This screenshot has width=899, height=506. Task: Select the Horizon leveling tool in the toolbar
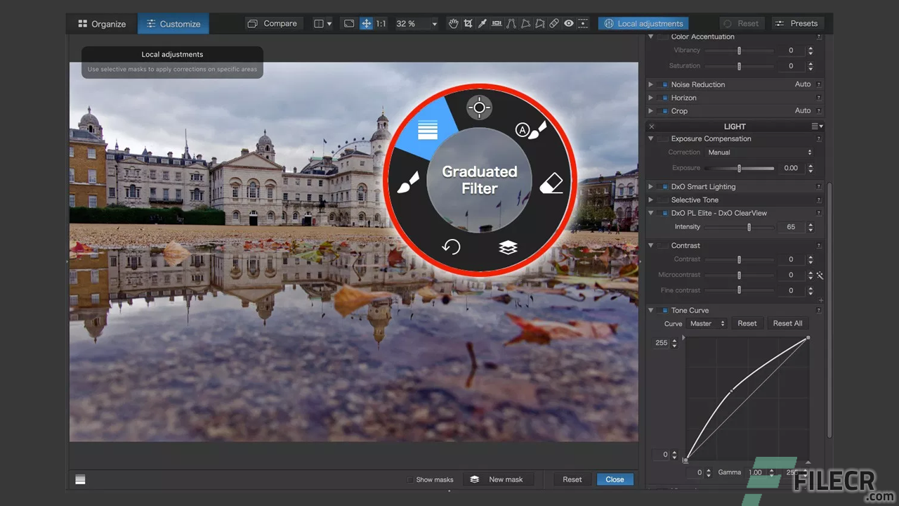(x=497, y=23)
